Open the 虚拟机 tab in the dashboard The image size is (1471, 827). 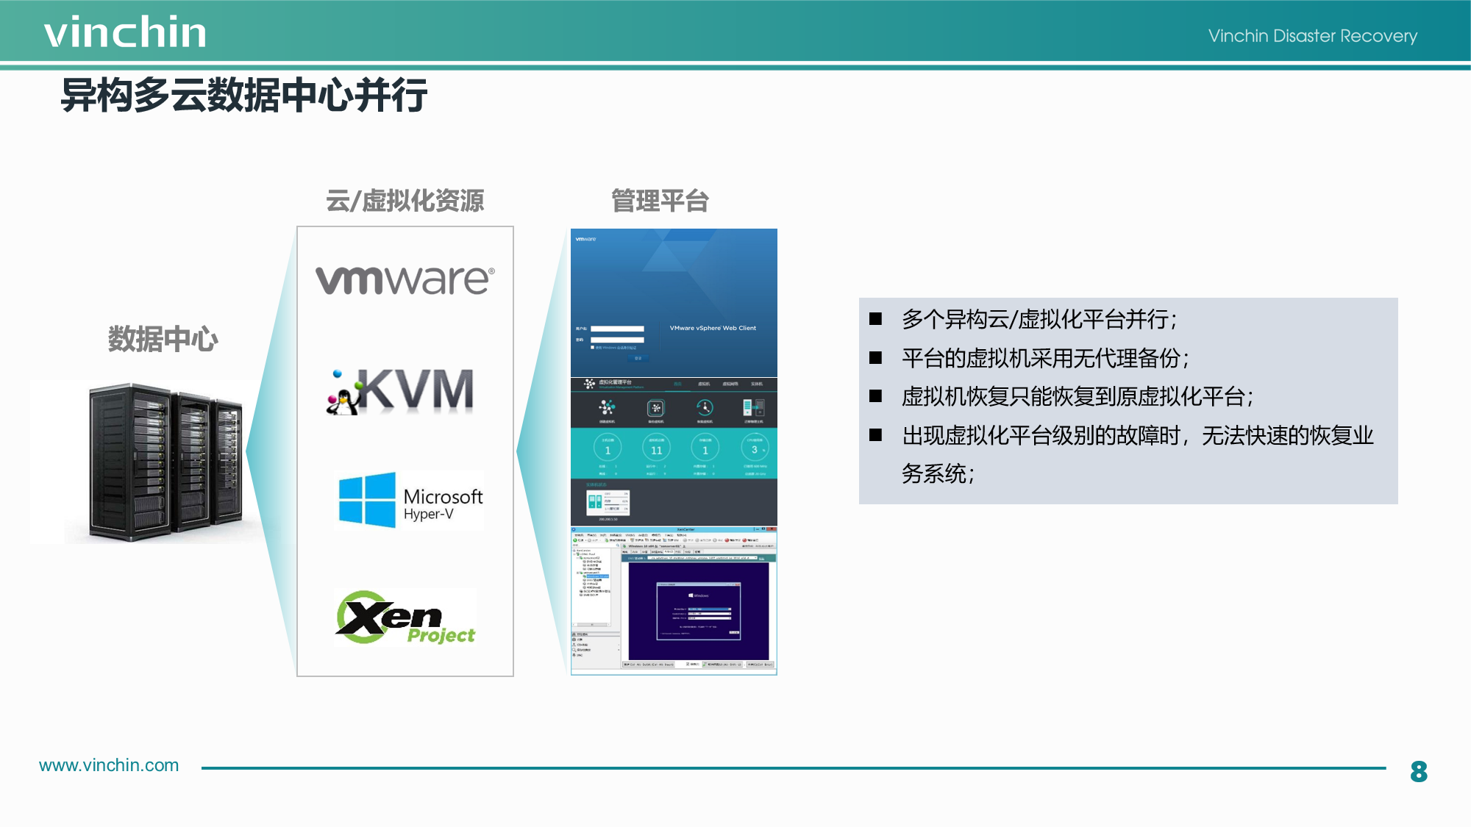(x=704, y=384)
